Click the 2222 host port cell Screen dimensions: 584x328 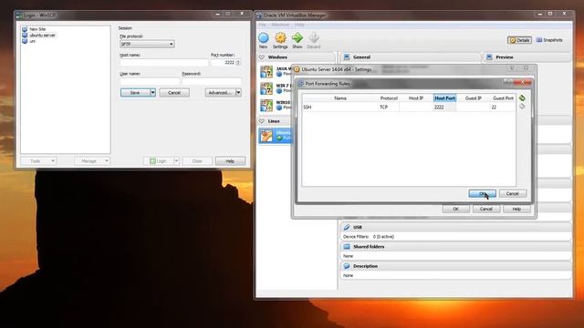click(444, 108)
